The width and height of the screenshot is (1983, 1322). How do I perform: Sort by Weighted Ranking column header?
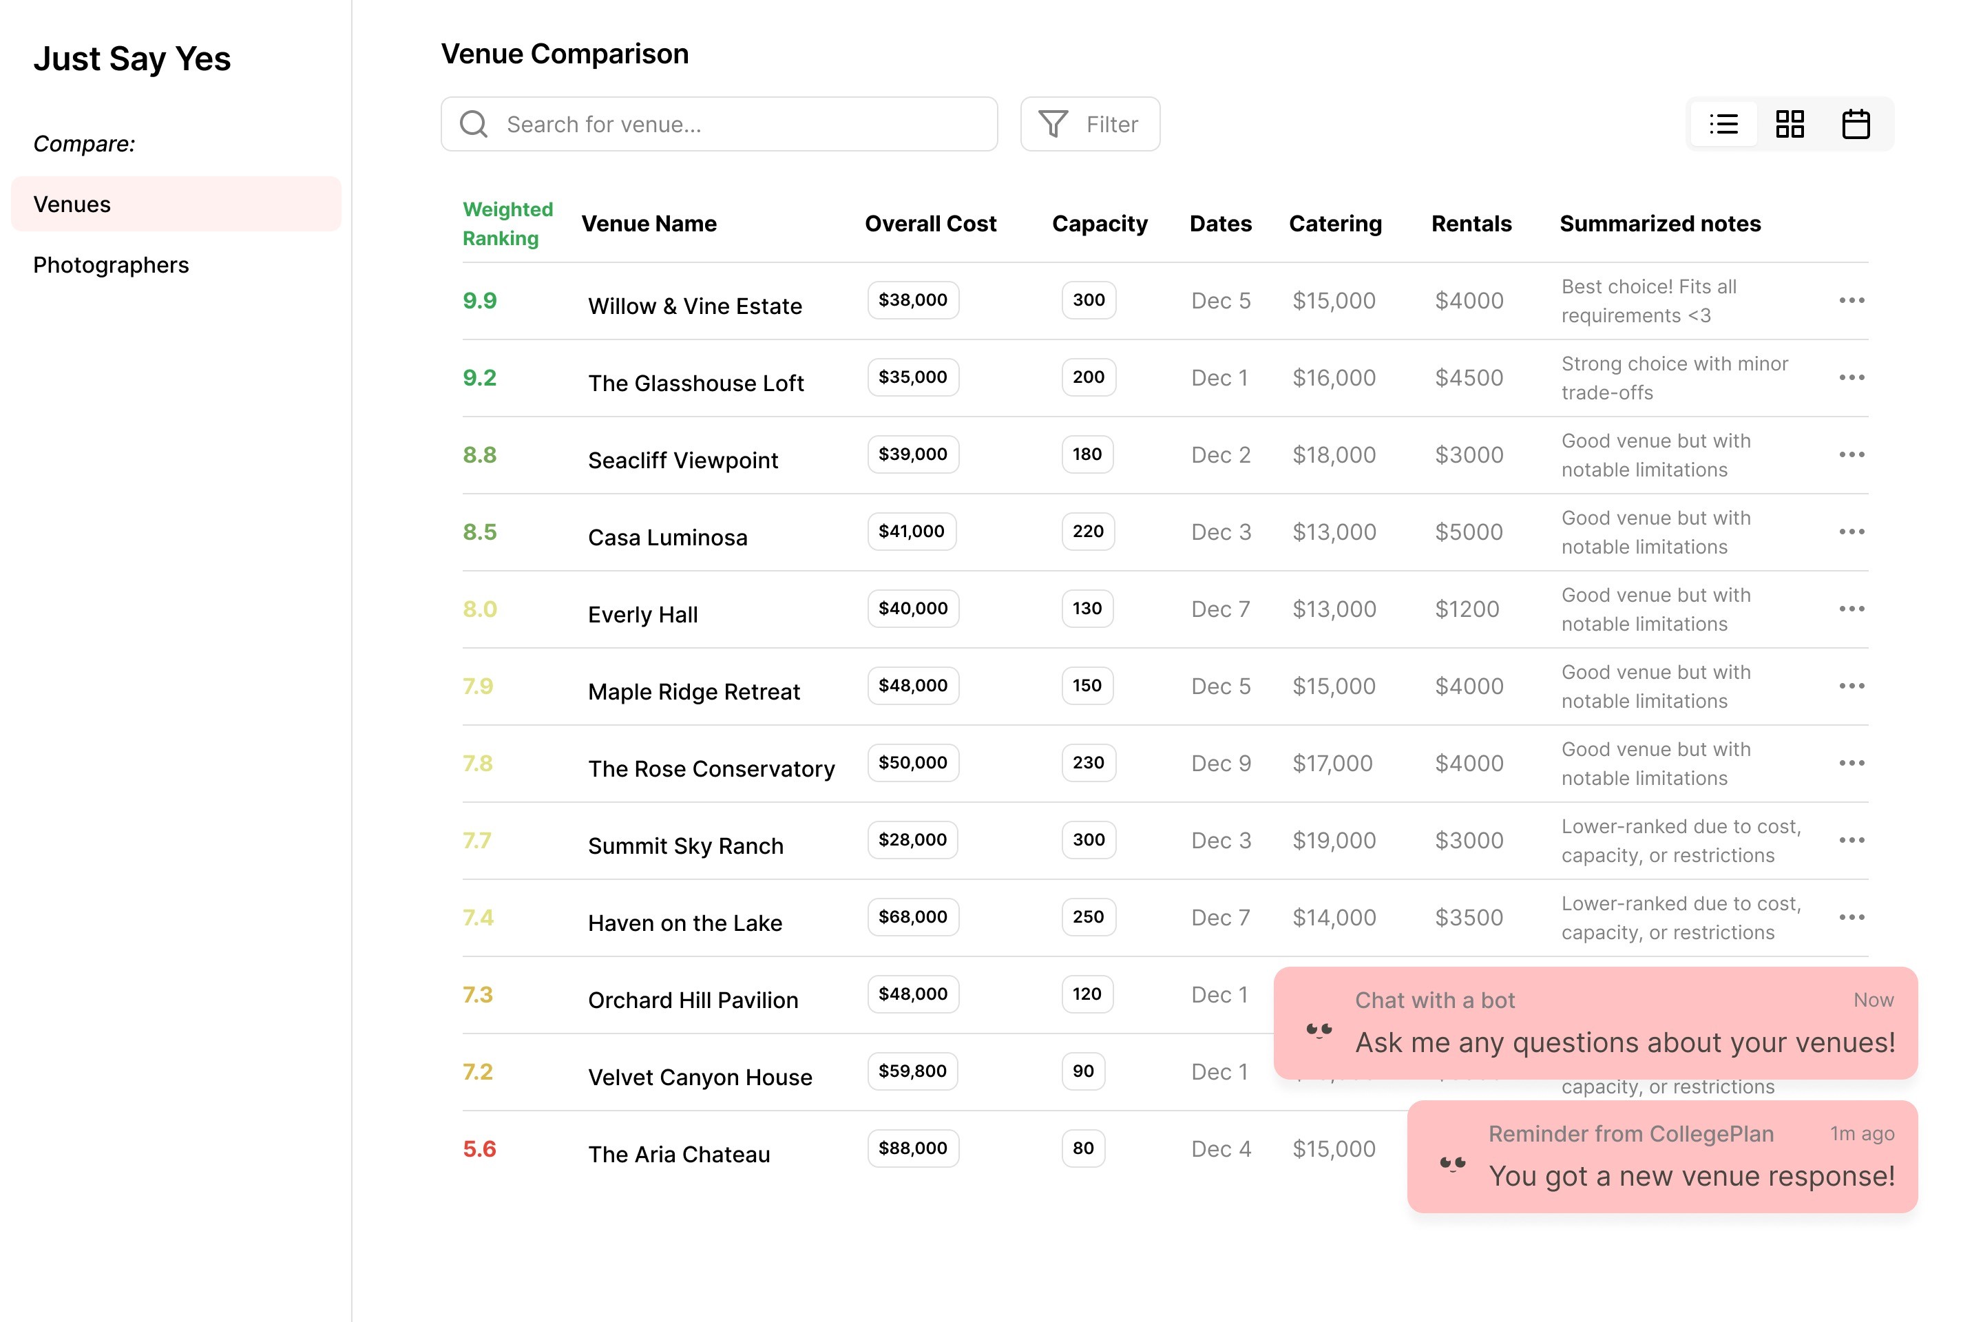(x=507, y=223)
